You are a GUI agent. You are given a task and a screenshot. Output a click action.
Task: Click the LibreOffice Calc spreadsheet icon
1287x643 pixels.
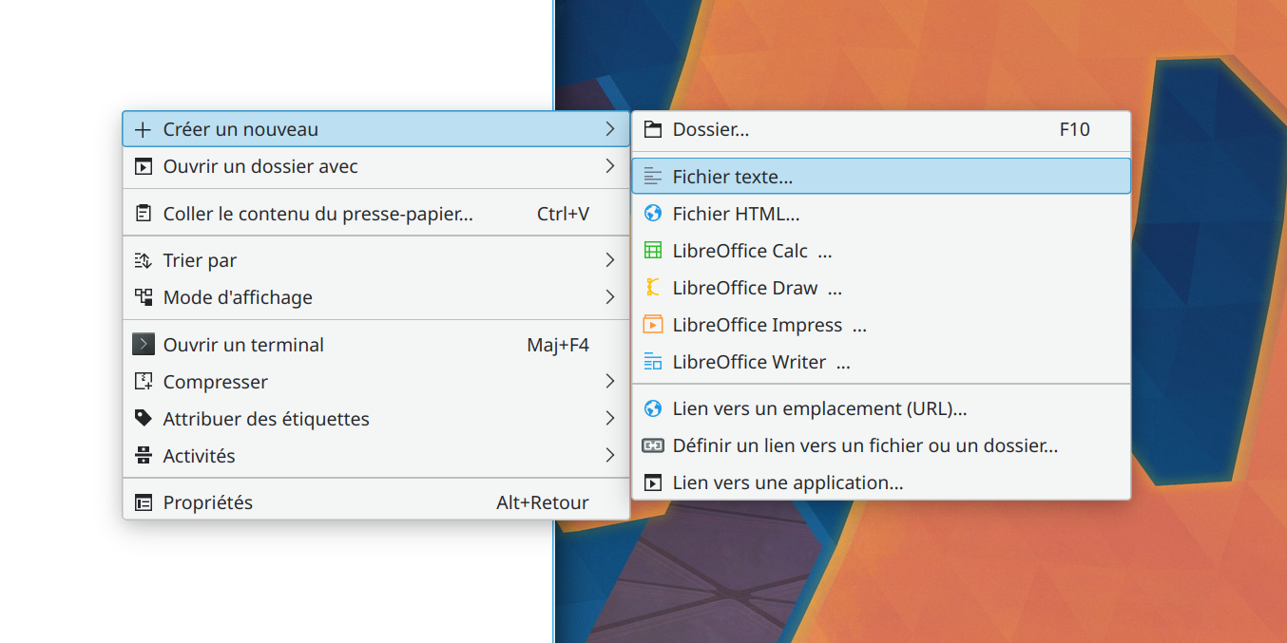[x=652, y=251]
